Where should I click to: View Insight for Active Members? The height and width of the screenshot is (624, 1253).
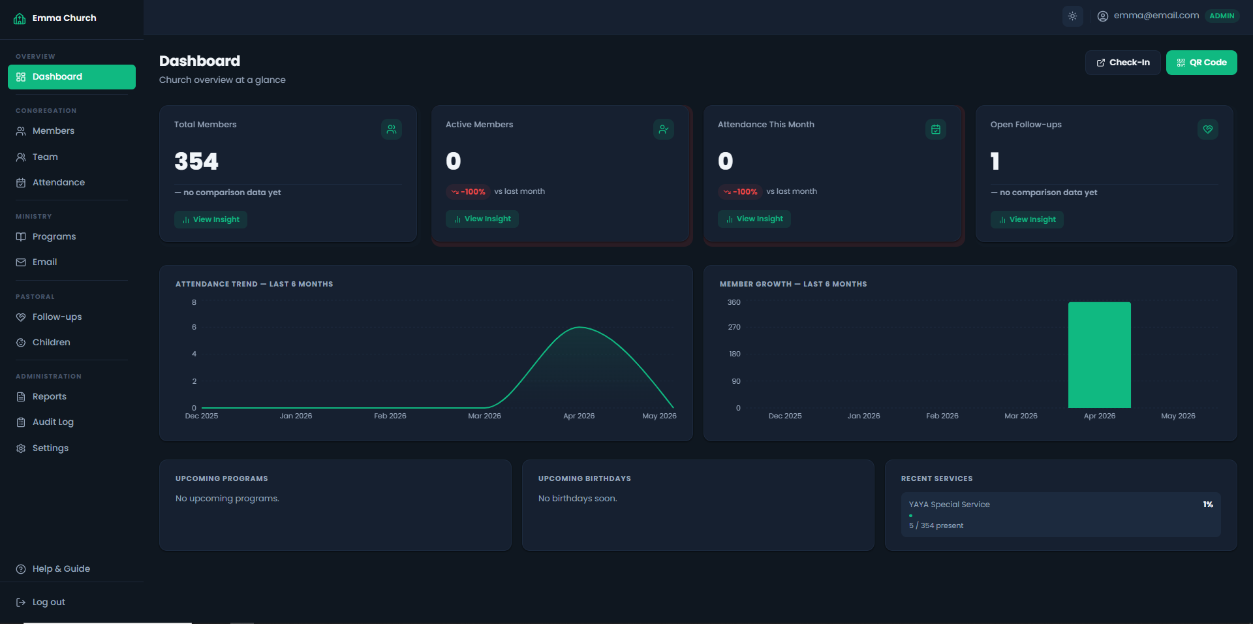pos(482,219)
